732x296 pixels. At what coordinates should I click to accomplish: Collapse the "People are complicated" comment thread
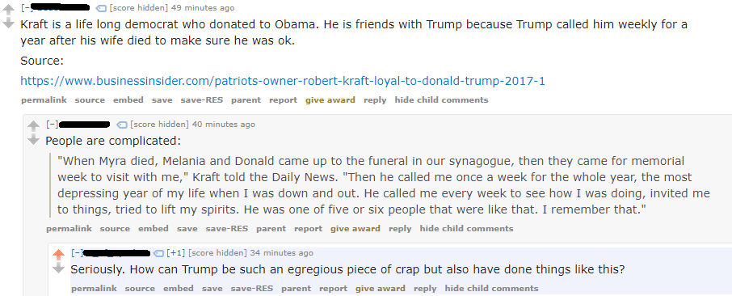click(x=53, y=124)
